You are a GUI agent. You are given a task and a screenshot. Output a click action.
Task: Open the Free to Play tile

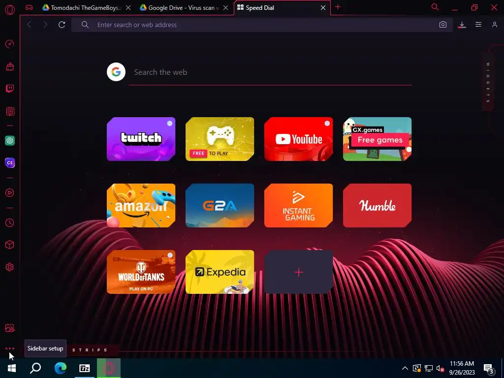point(220,139)
